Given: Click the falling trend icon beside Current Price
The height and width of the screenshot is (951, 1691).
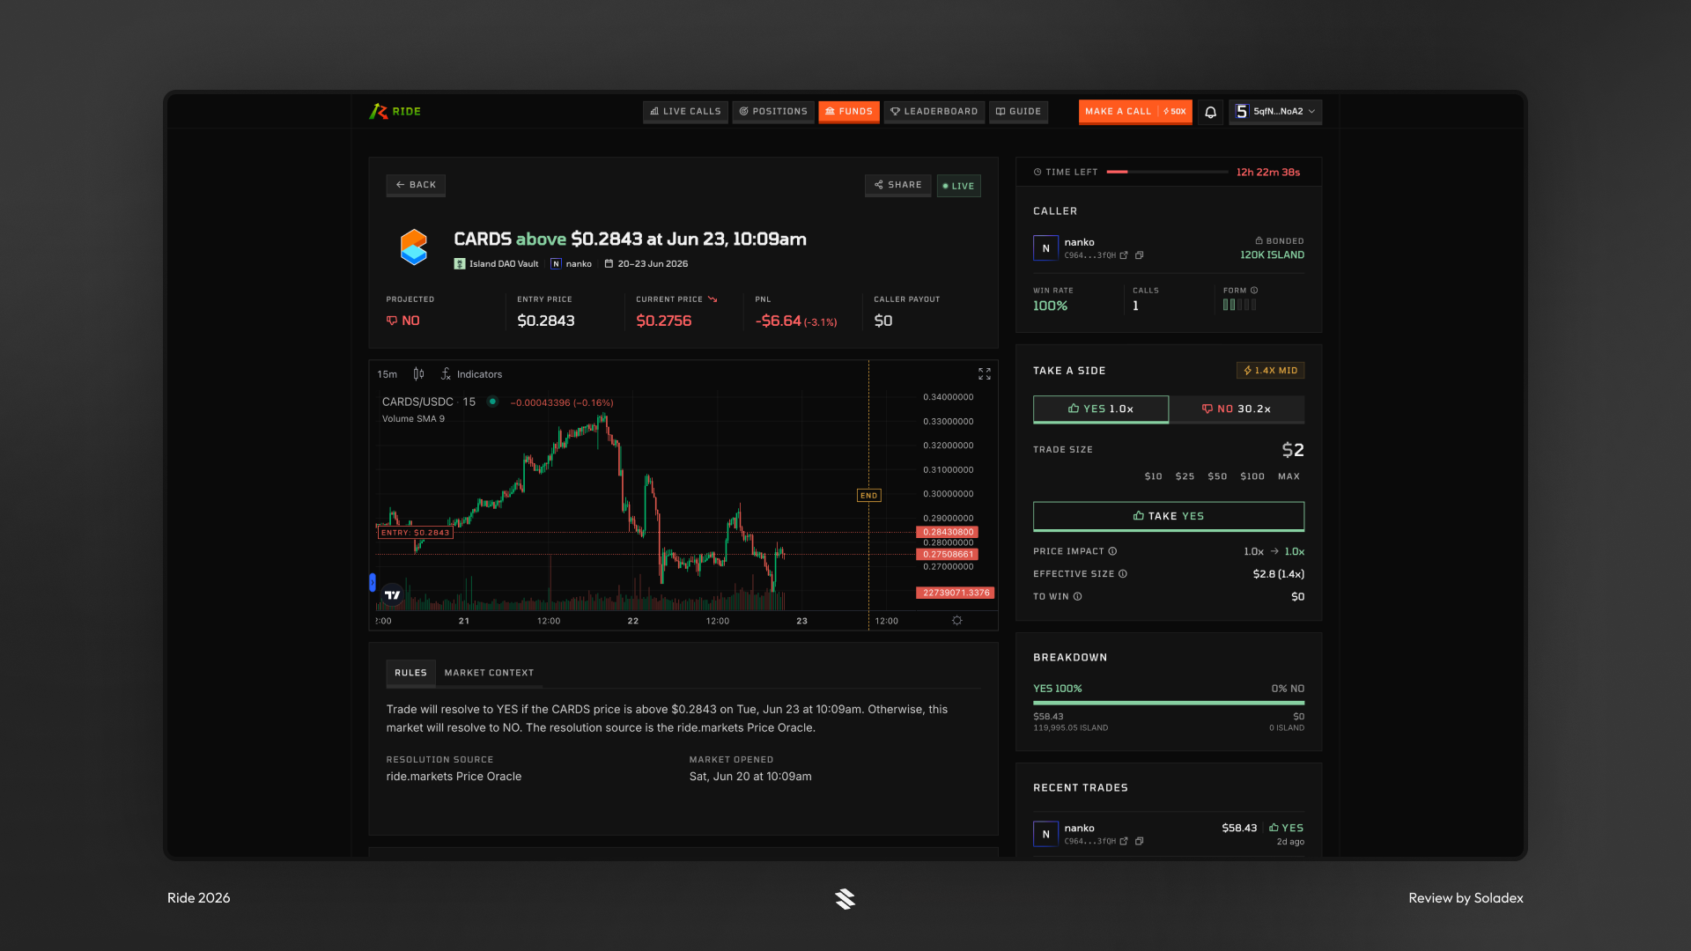Looking at the screenshot, I should 713,299.
